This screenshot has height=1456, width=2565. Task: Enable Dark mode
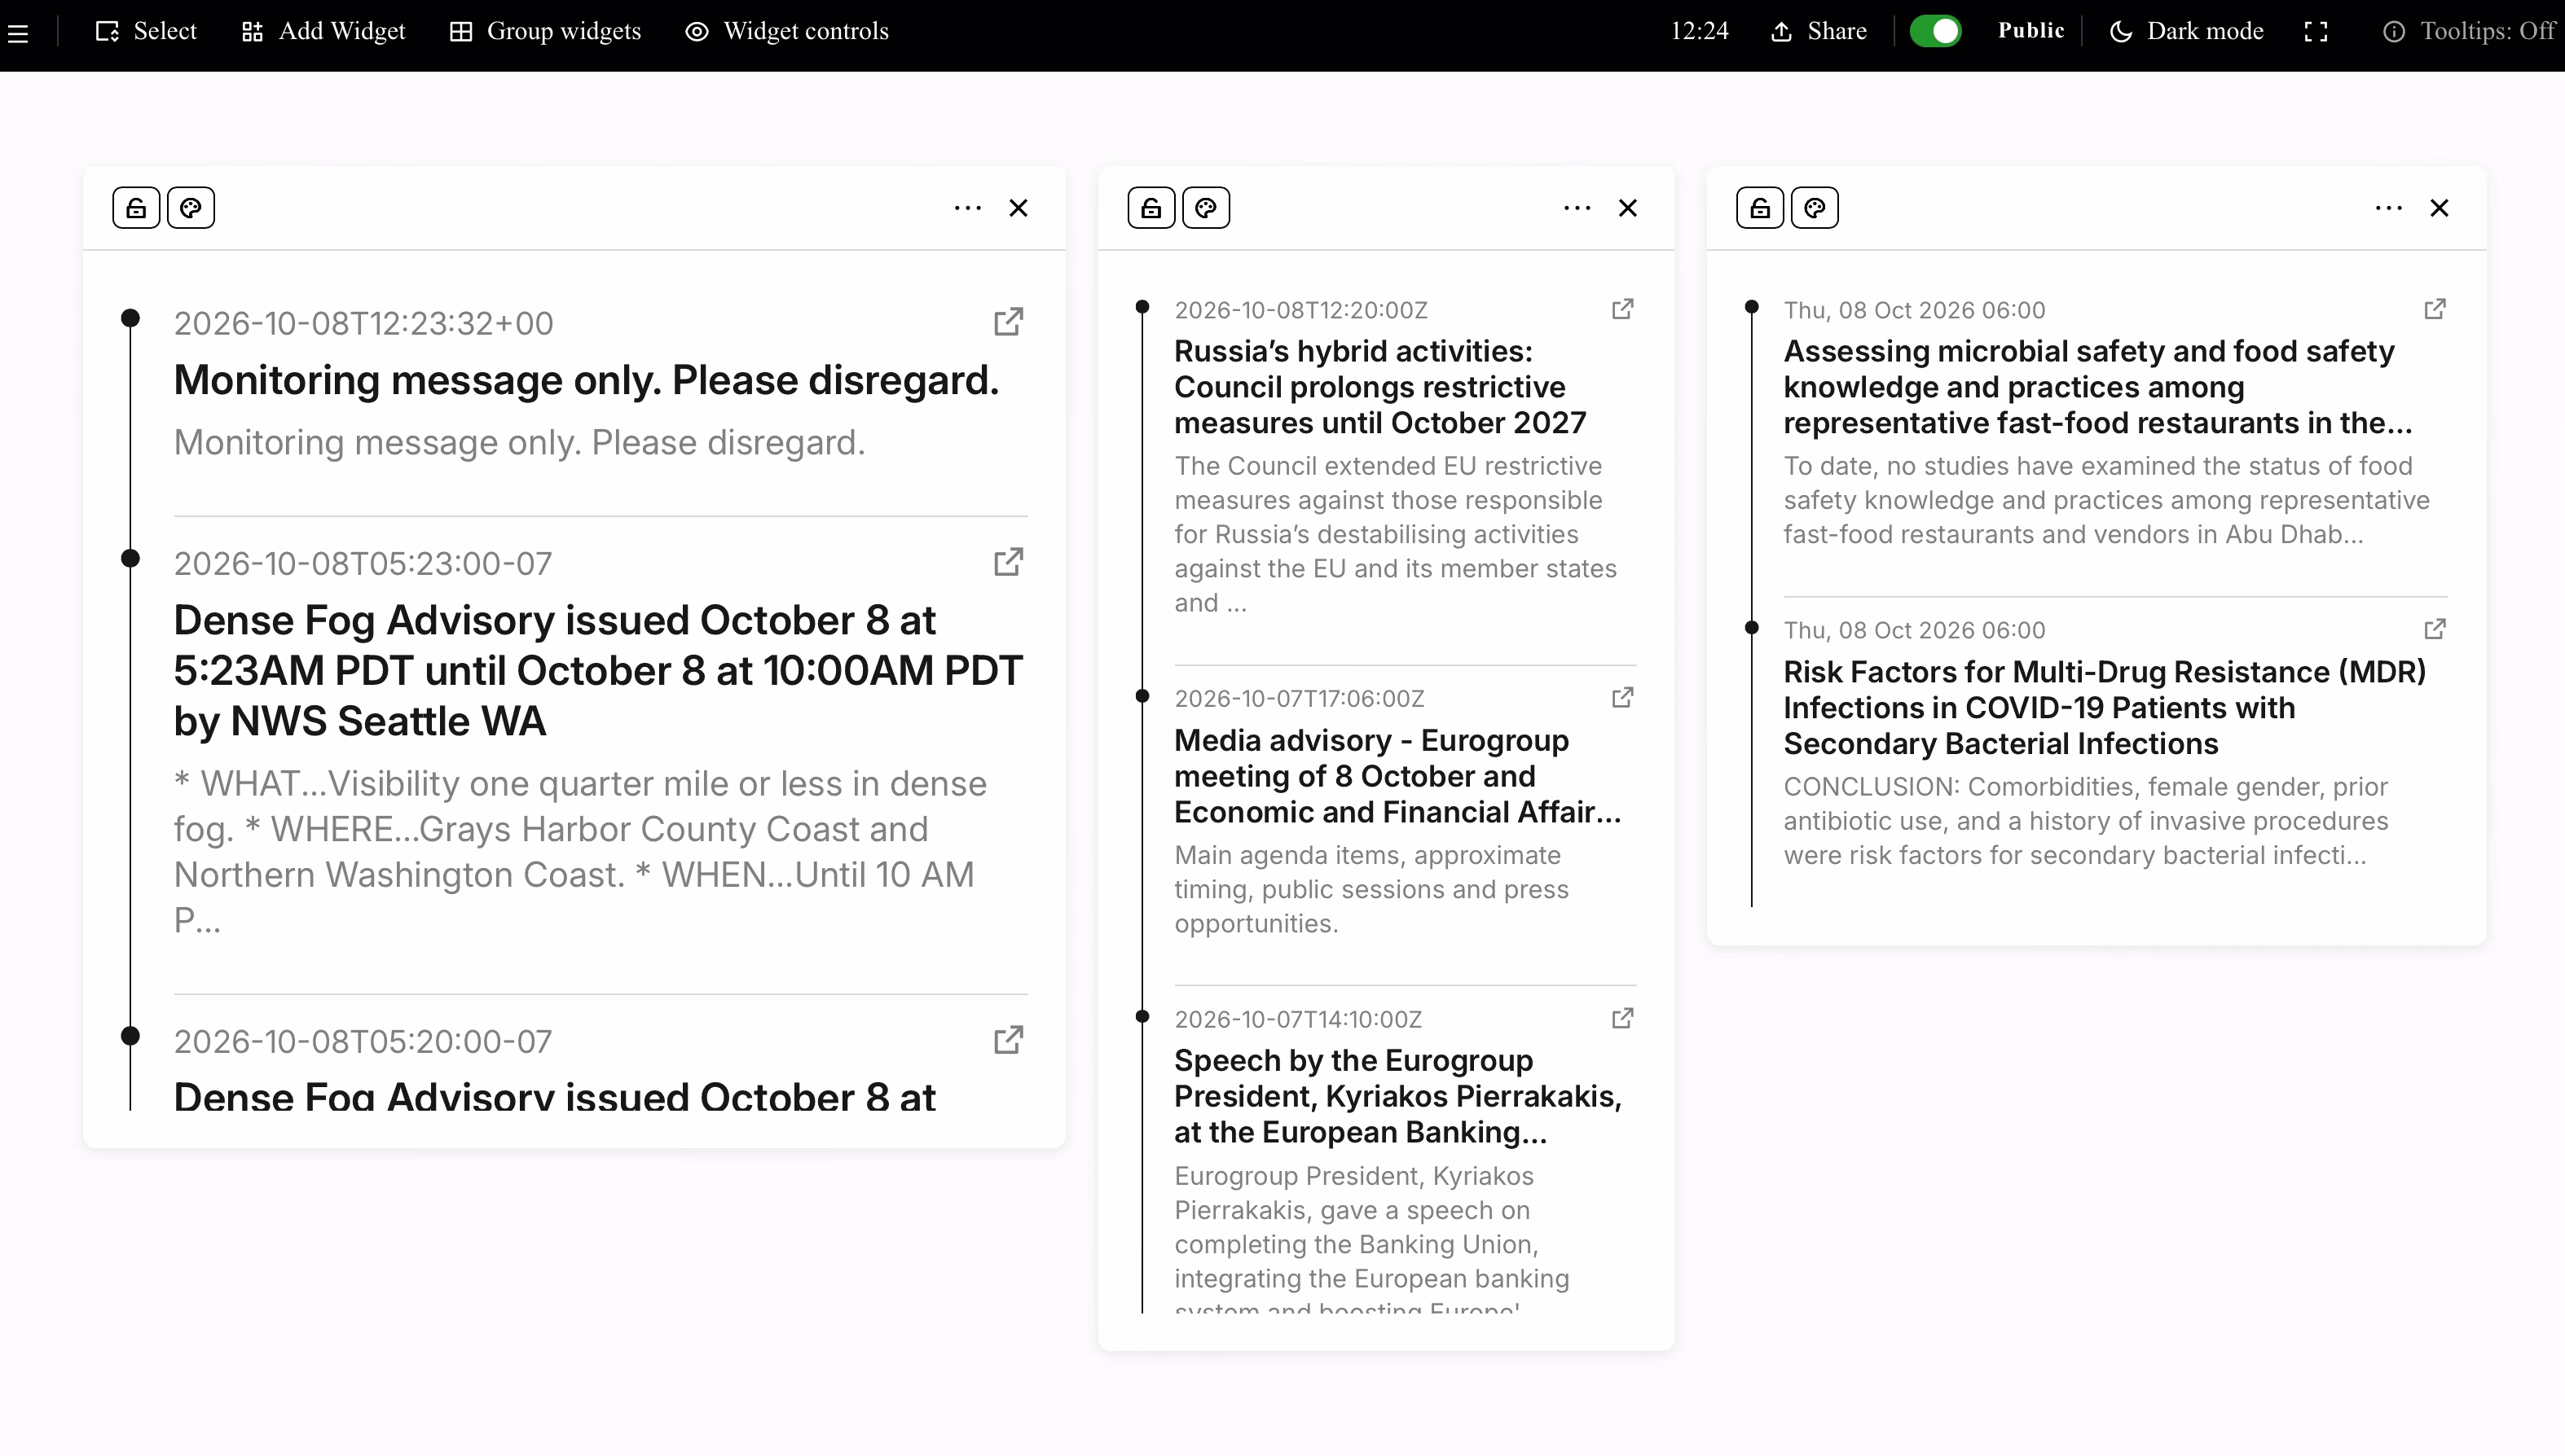pyautogui.click(x=2186, y=31)
